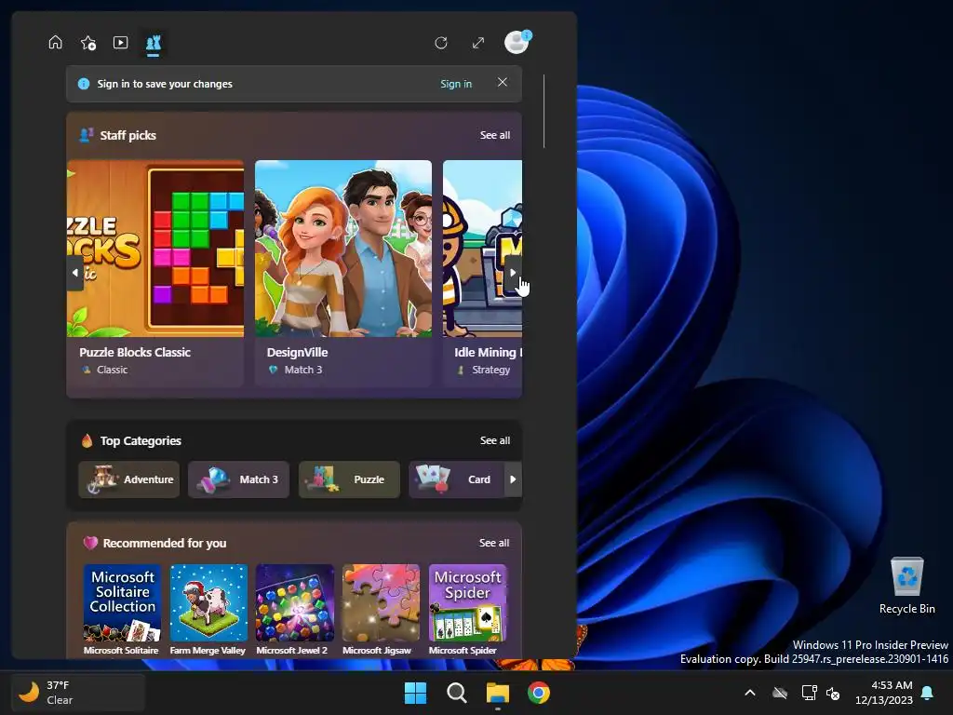Viewport: 953px width, 715px height.
Task: Click the muted volume tray icon
Action: click(x=833, y=693)
